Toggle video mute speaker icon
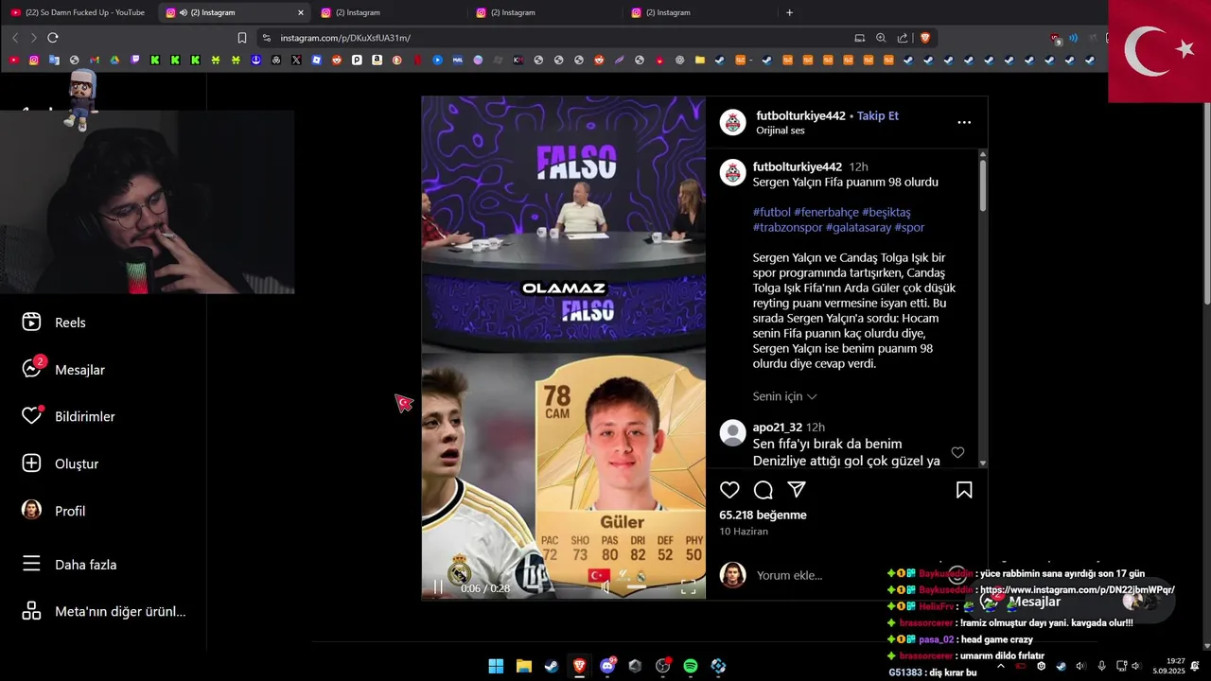 click(605, 587)
